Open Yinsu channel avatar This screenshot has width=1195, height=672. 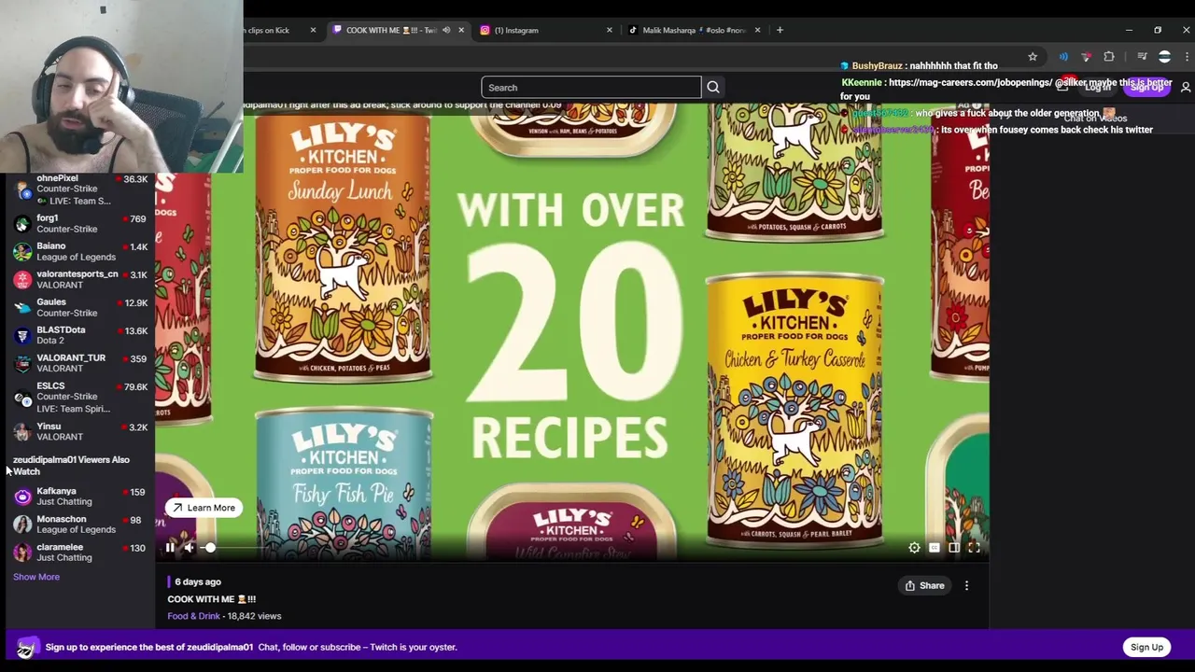point(22,432)
